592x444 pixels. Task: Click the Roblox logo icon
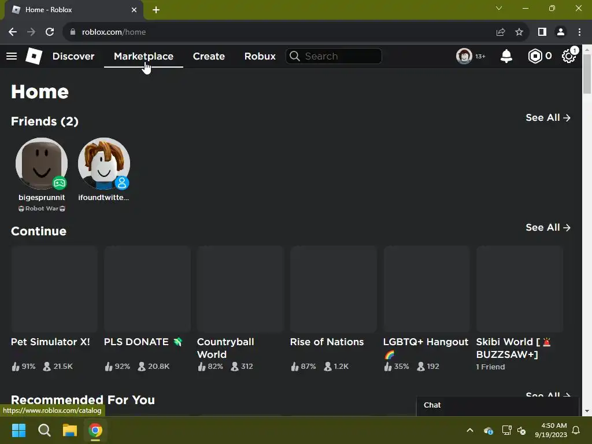click(34, 56)
